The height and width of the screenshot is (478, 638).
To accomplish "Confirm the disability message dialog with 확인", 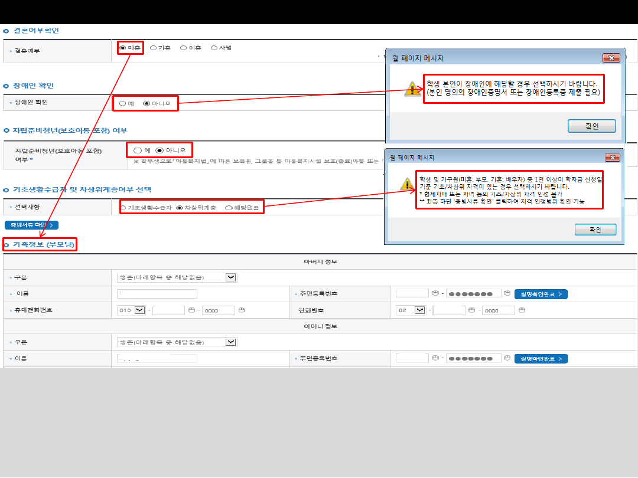I will [x=591, y=126].
